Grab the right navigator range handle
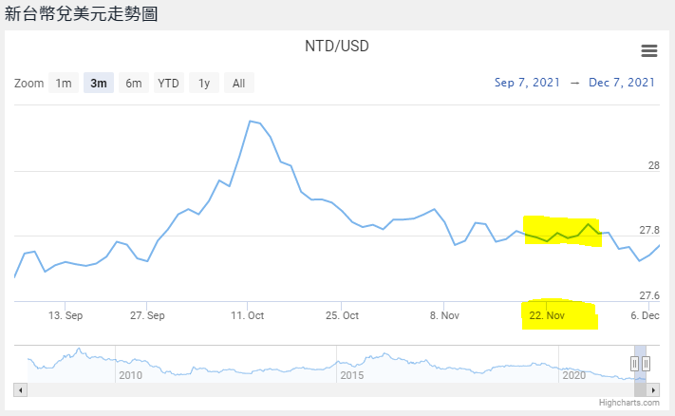675x416 pixels. pos(646,364)
